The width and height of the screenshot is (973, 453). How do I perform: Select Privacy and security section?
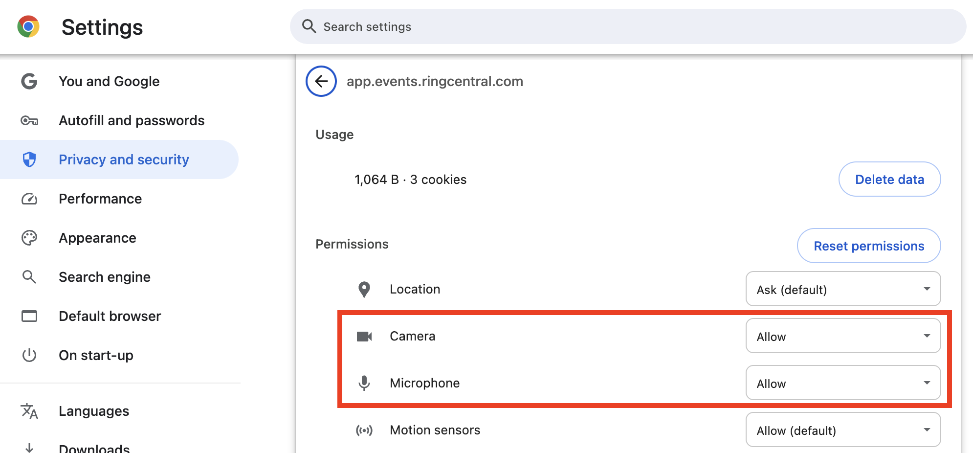119,159
